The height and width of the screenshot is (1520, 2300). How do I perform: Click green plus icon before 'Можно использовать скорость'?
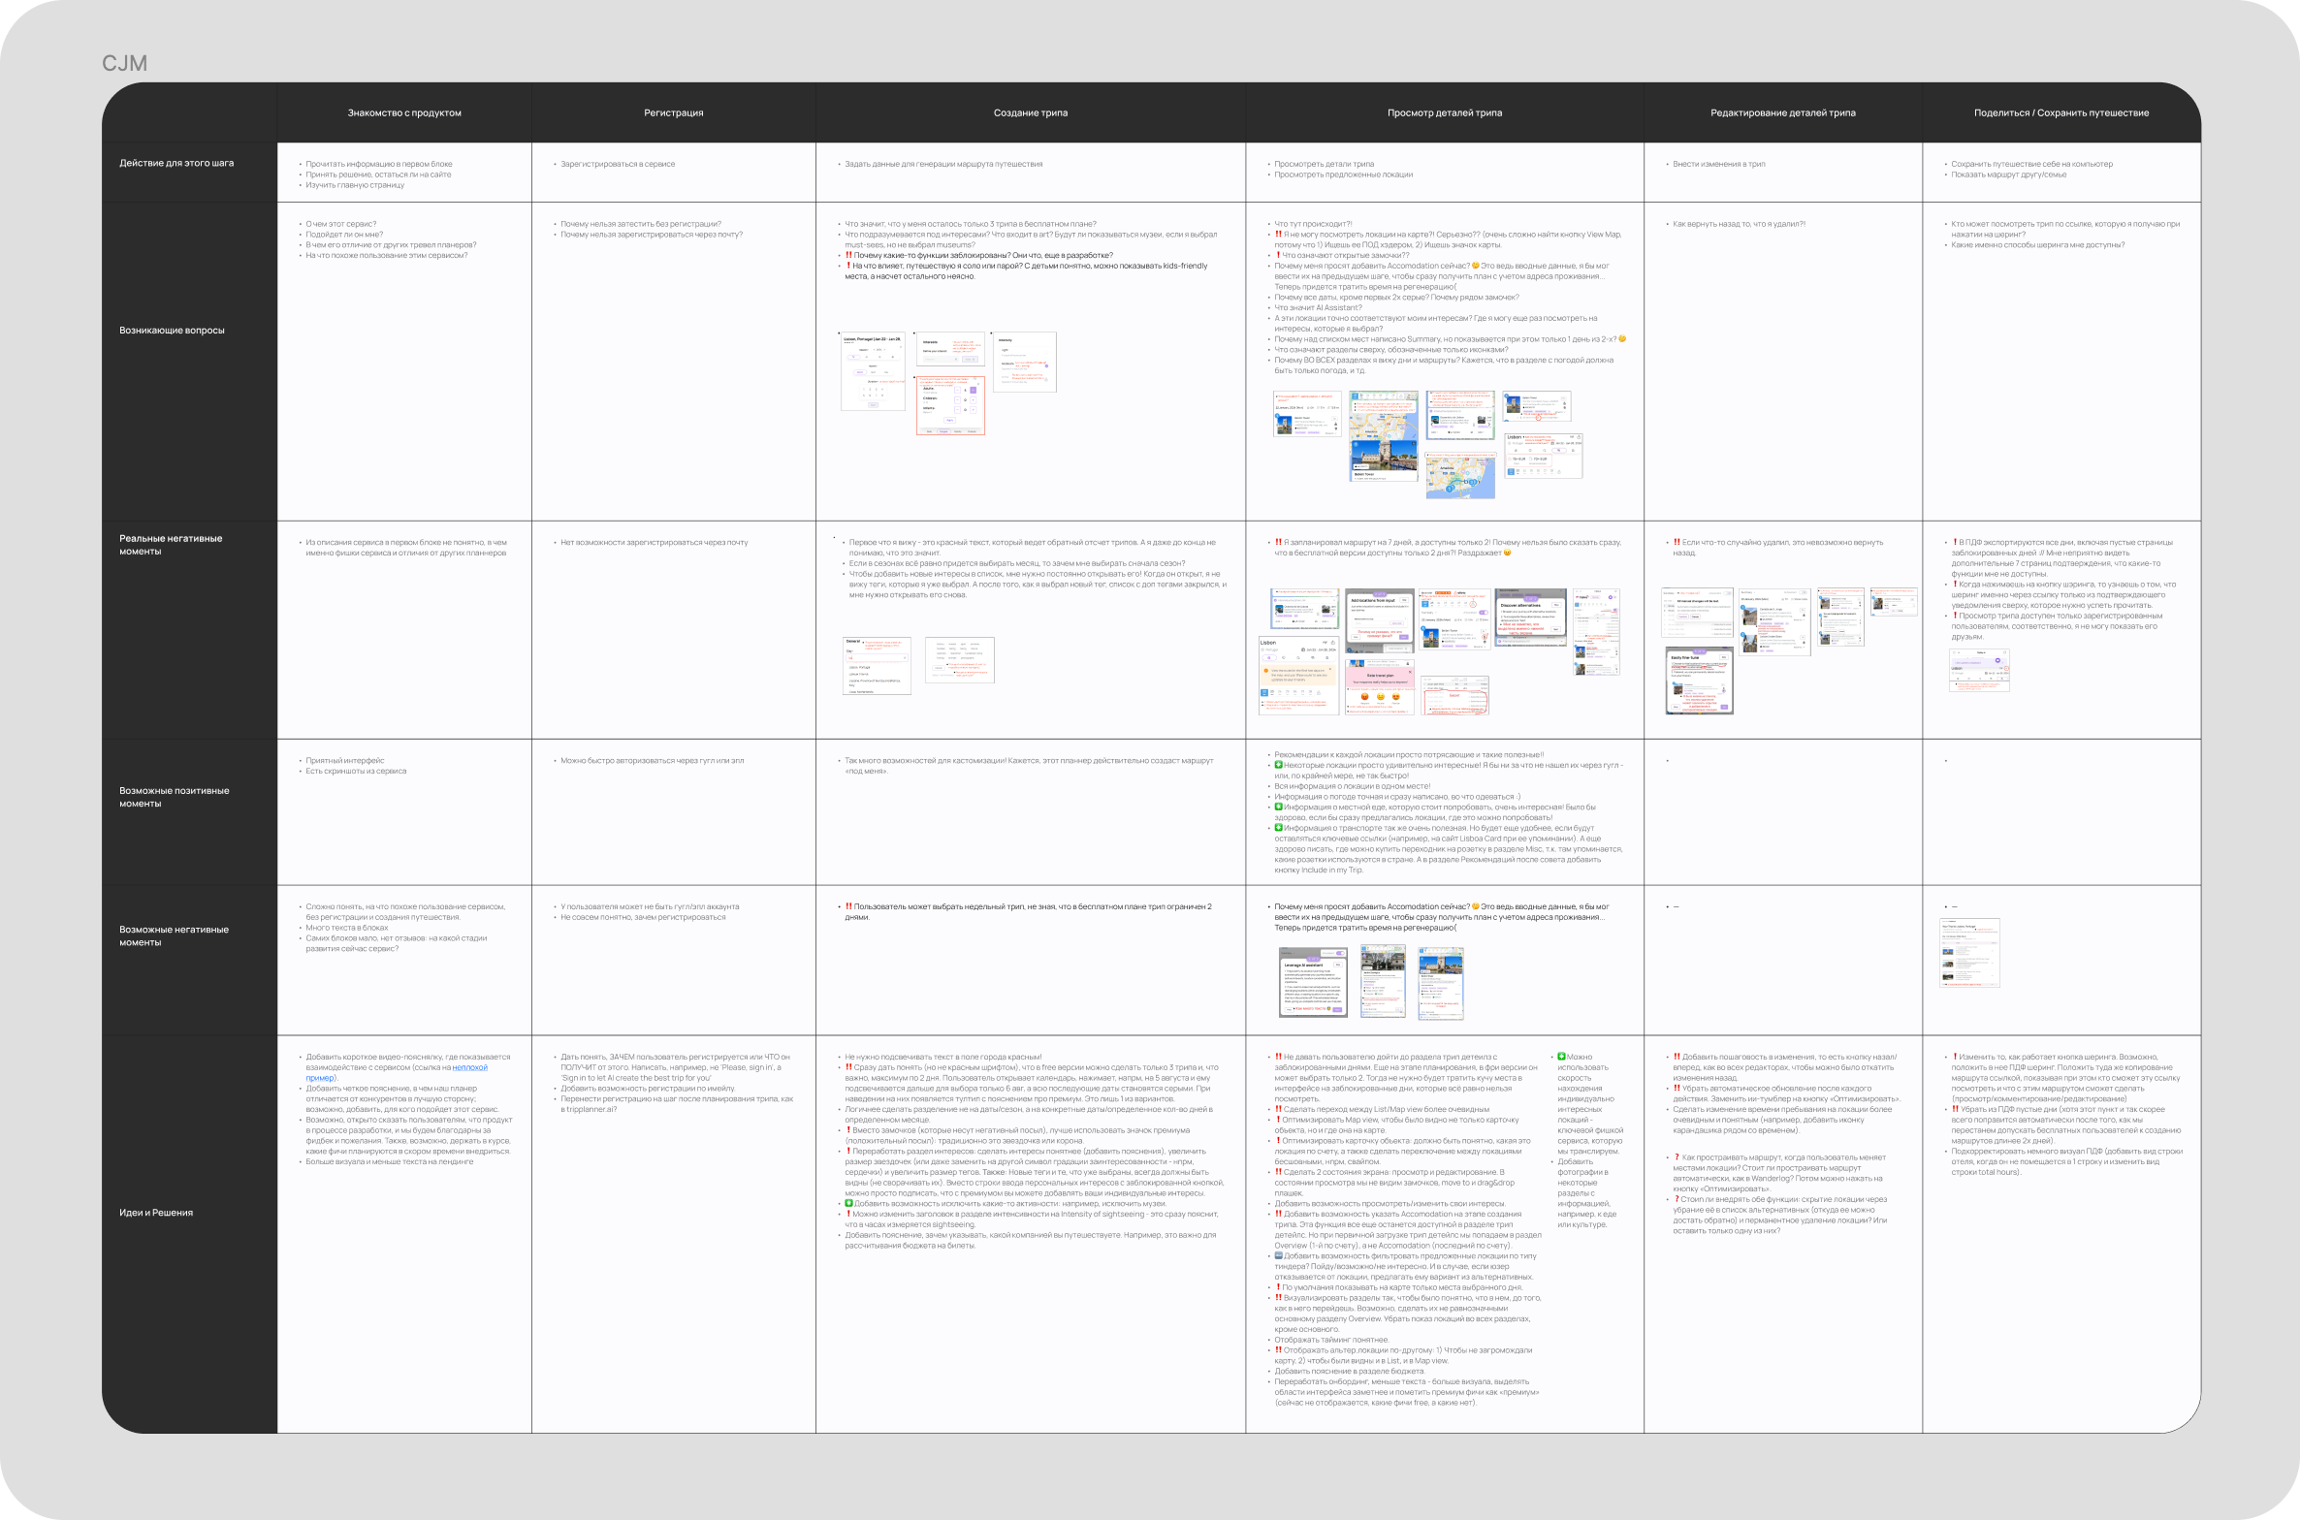coord(1561,1057)
